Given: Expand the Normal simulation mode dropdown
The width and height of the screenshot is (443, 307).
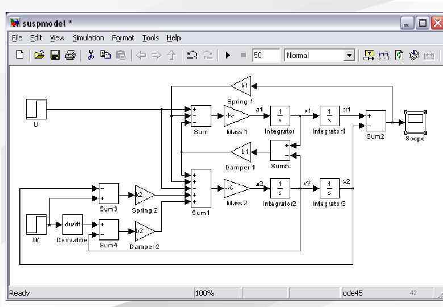Looking at the screenshot, I should [x=349, y=55].
